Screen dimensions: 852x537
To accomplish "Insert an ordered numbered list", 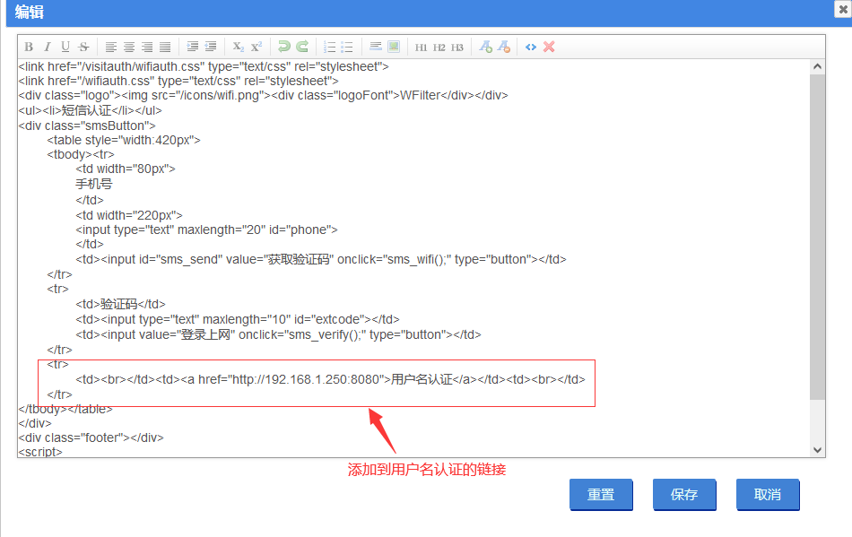I will 329,47.
